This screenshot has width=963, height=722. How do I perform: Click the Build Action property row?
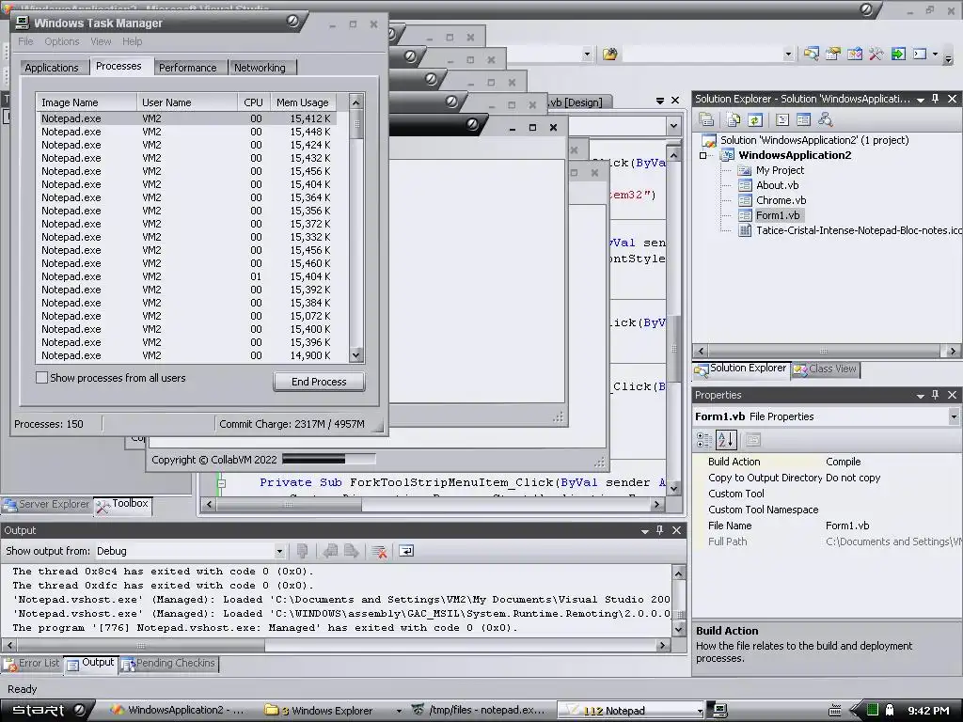[x=826, y=462]
